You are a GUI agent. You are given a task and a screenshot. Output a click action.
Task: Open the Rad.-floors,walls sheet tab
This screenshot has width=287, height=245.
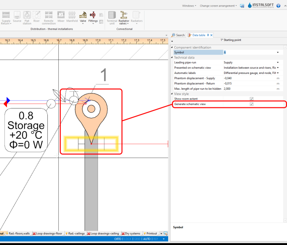pos(18,234)
